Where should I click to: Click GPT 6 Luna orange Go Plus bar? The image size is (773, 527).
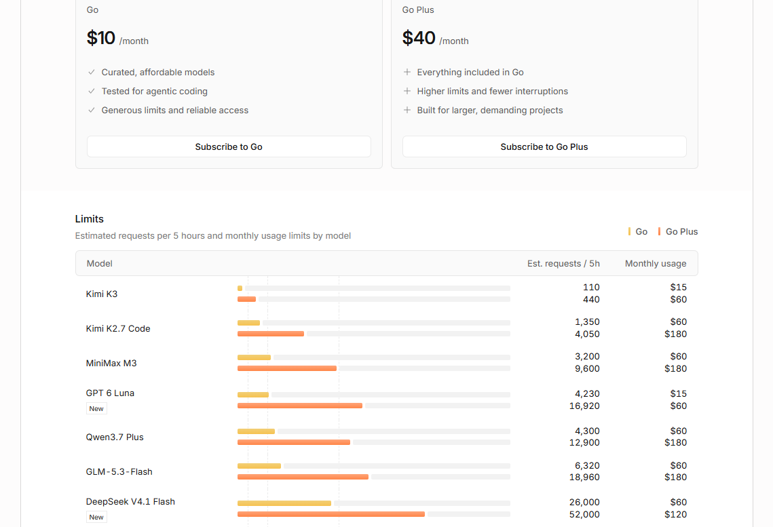click(300, 406)
